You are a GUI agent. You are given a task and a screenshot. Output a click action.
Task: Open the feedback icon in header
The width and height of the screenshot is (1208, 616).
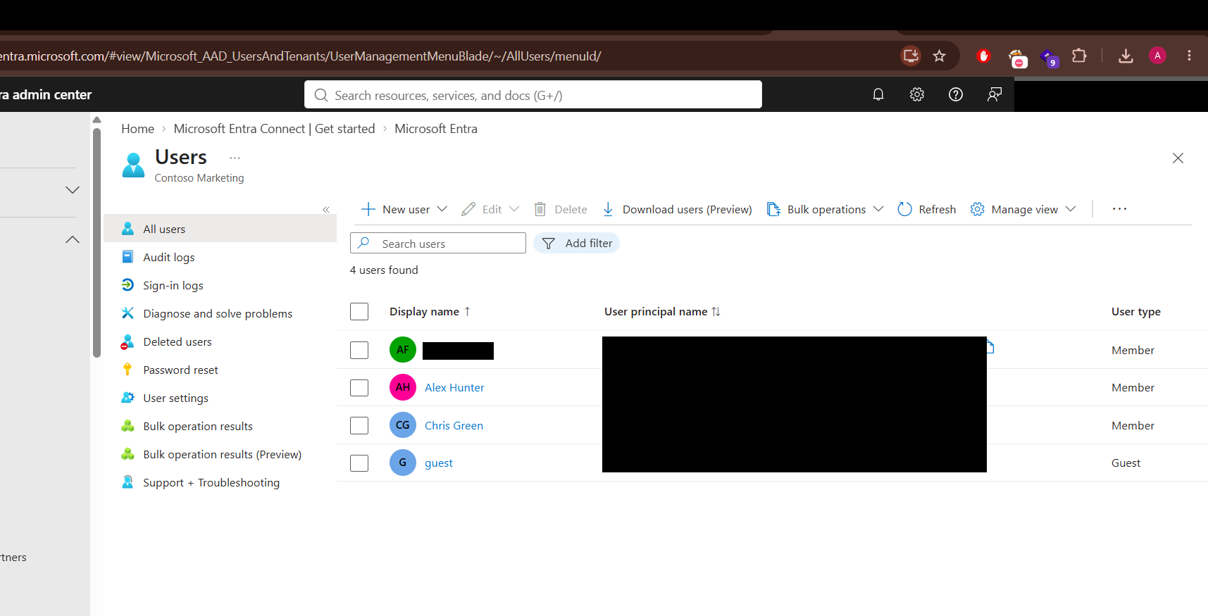coord(995,94)
